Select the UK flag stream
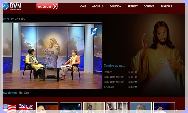 click(x=26, y=108)
